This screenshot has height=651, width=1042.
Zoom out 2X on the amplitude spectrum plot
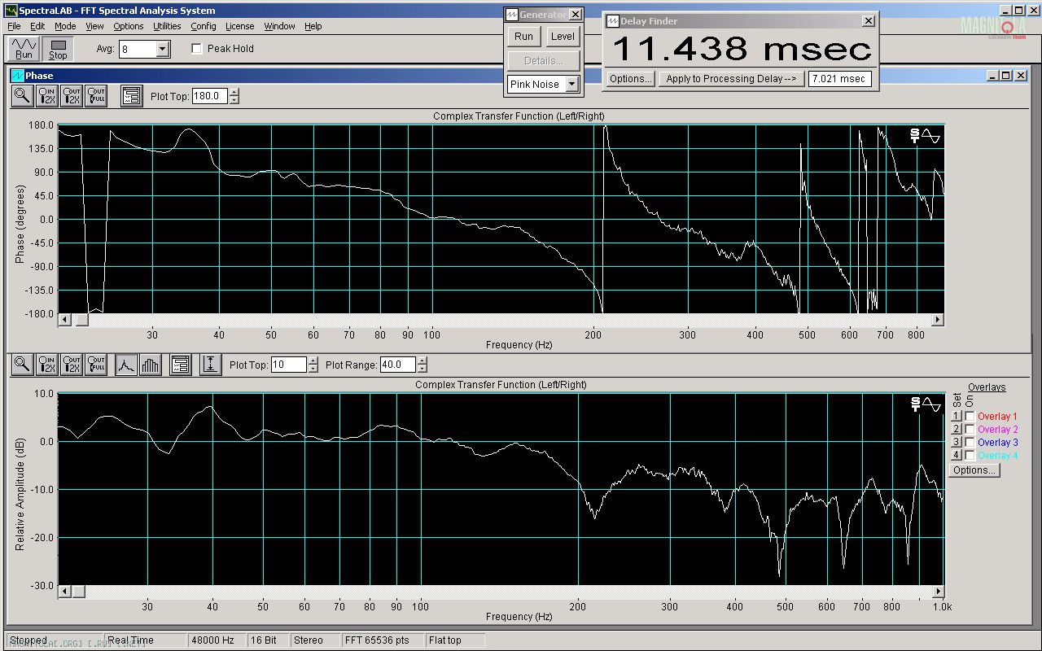(72, 365)
